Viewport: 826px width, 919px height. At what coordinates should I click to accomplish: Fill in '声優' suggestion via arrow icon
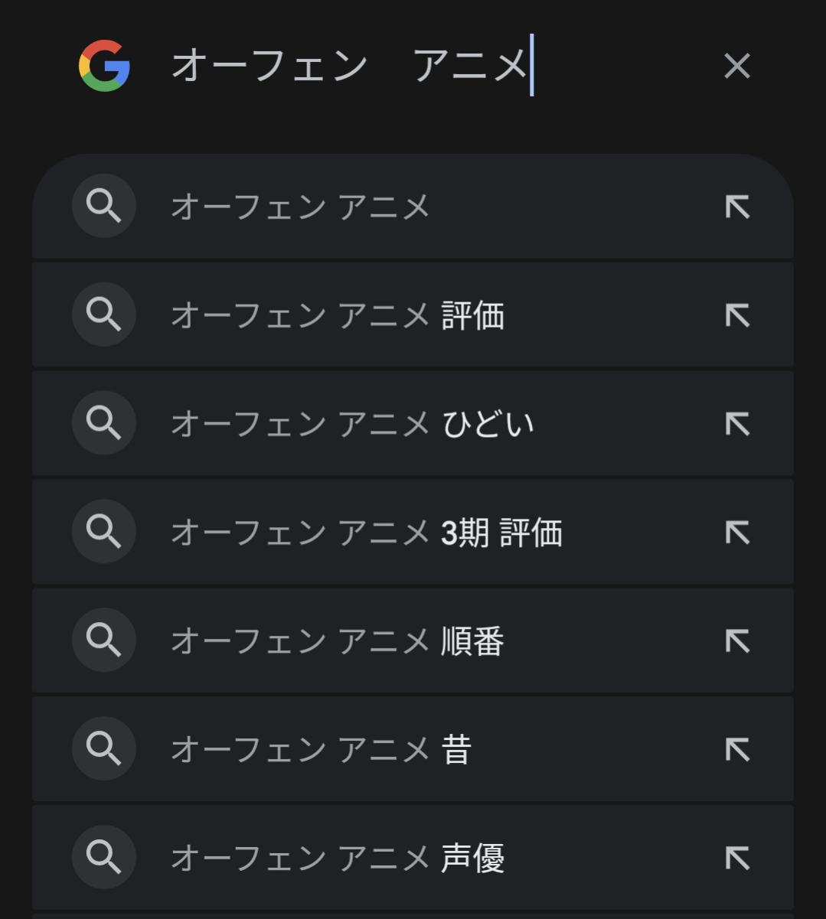[737, 859]
